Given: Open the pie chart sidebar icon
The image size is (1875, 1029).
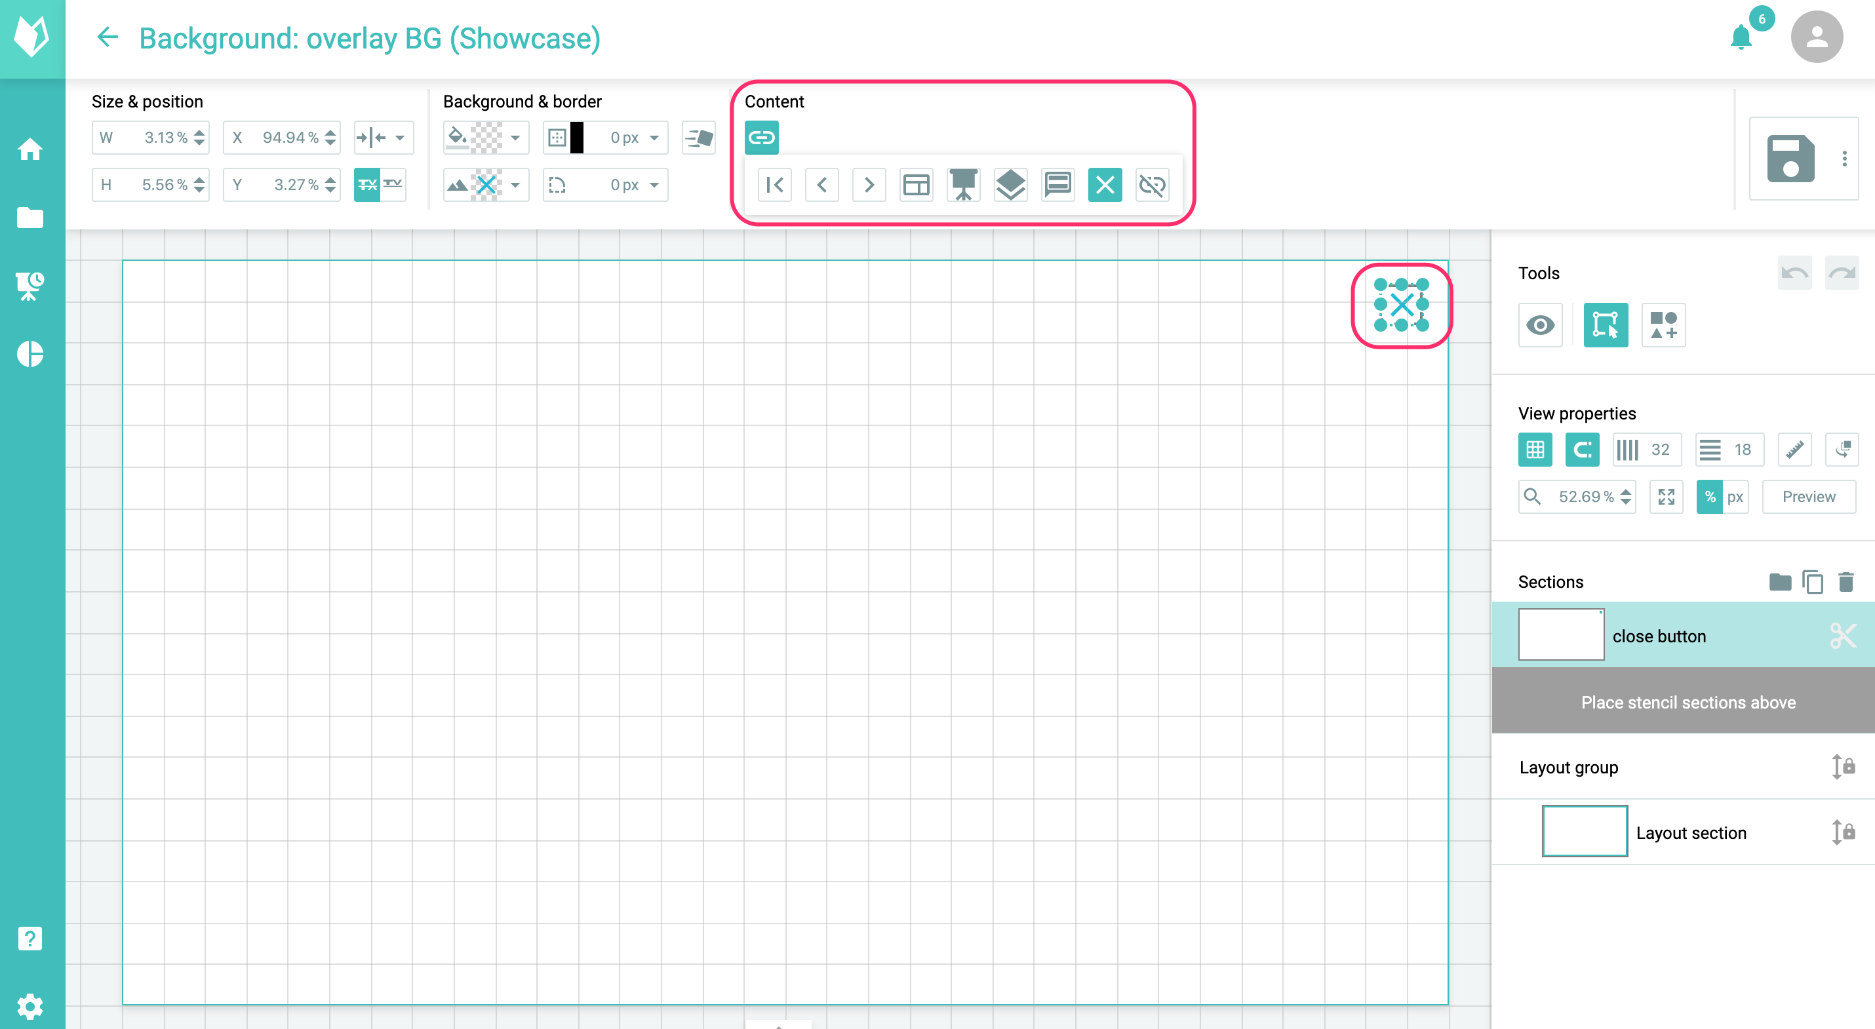Looking at the screenshot, I should point(30,354).
